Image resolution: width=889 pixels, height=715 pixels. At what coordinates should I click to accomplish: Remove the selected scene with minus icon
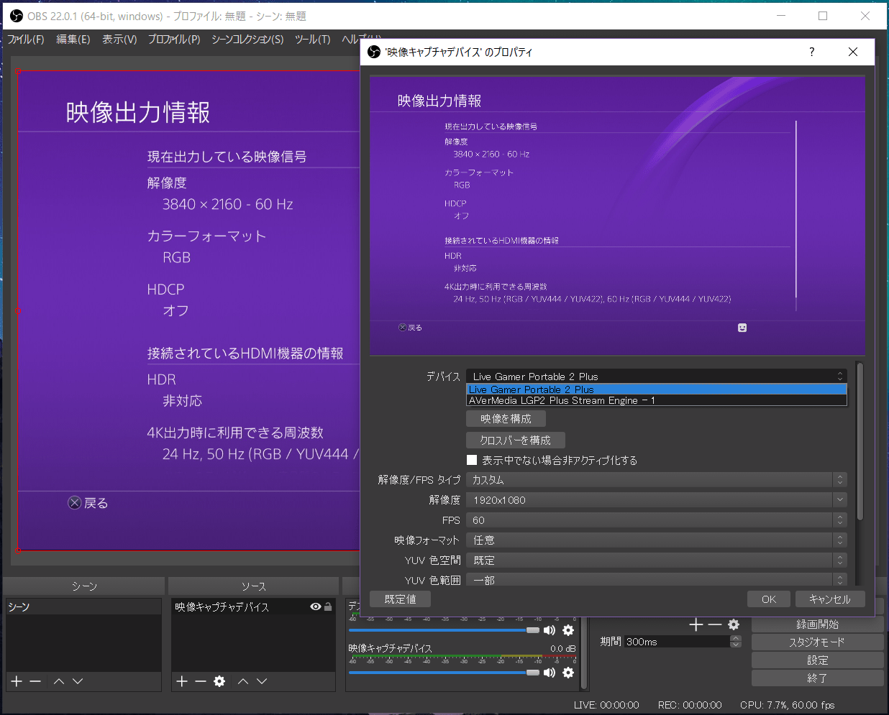click(35, 681)
